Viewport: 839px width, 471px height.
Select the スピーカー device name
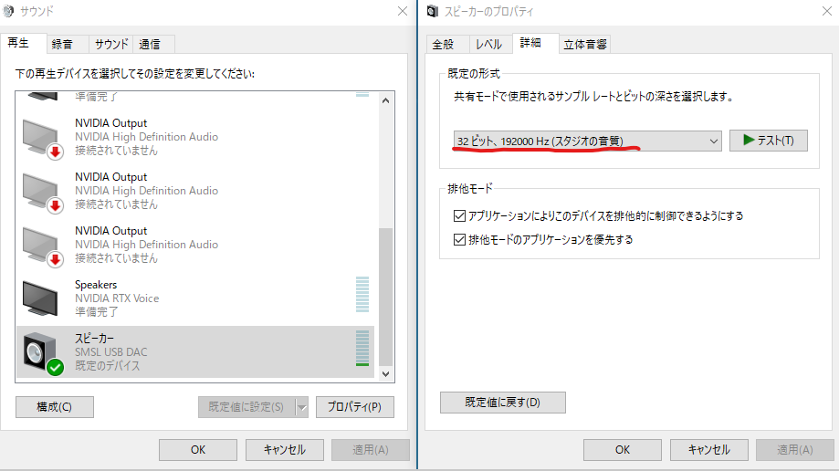click(94, 339)
